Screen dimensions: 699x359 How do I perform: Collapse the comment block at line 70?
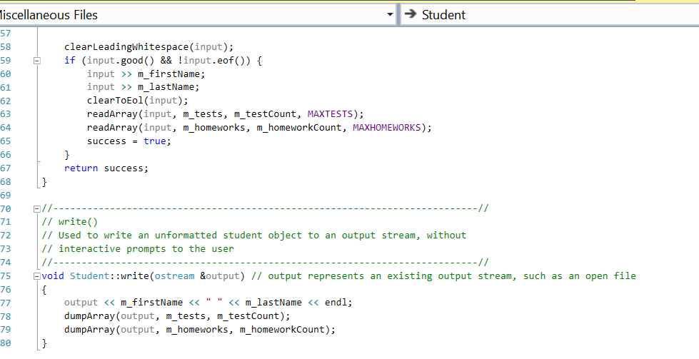tap(37, 208)
